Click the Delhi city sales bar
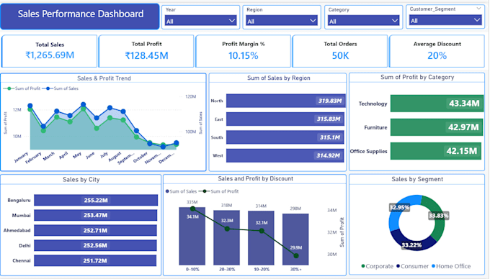The width and height of the screenshot is (490, 279). tap(95, 245)
